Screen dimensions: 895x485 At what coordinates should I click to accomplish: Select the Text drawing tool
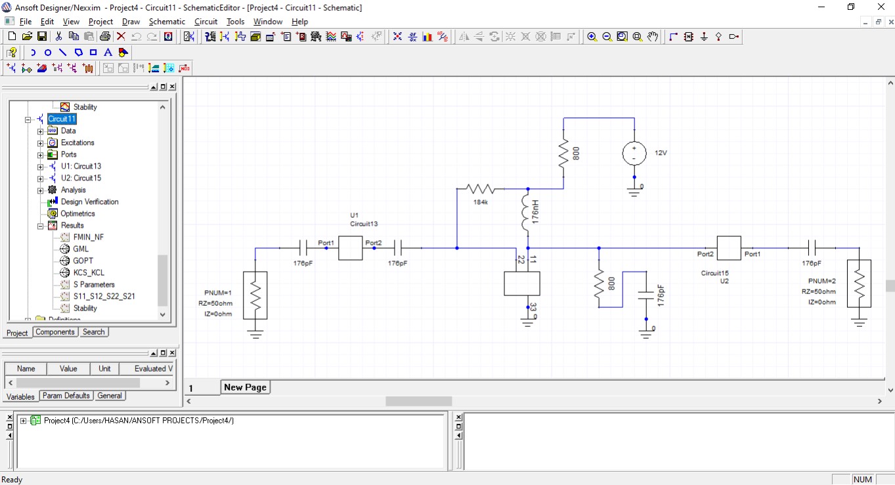click(x=108, y=53)
